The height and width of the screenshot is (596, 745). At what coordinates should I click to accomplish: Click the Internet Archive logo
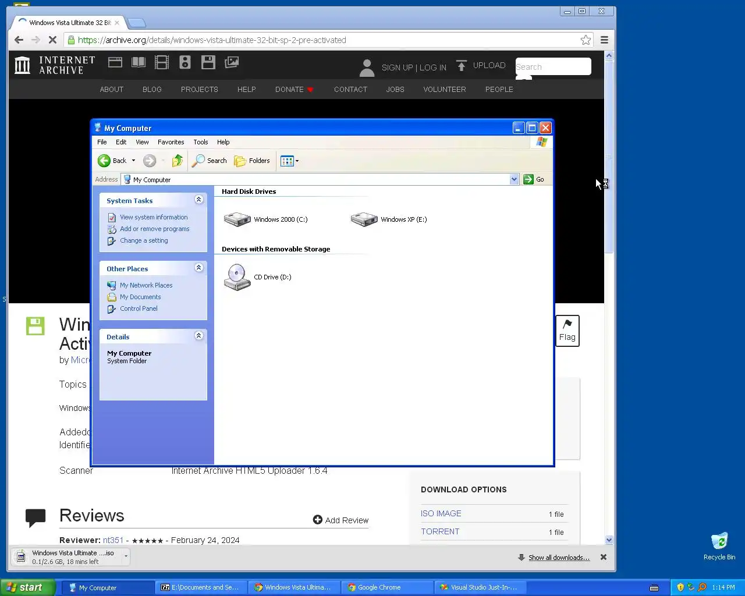(55, 65)
